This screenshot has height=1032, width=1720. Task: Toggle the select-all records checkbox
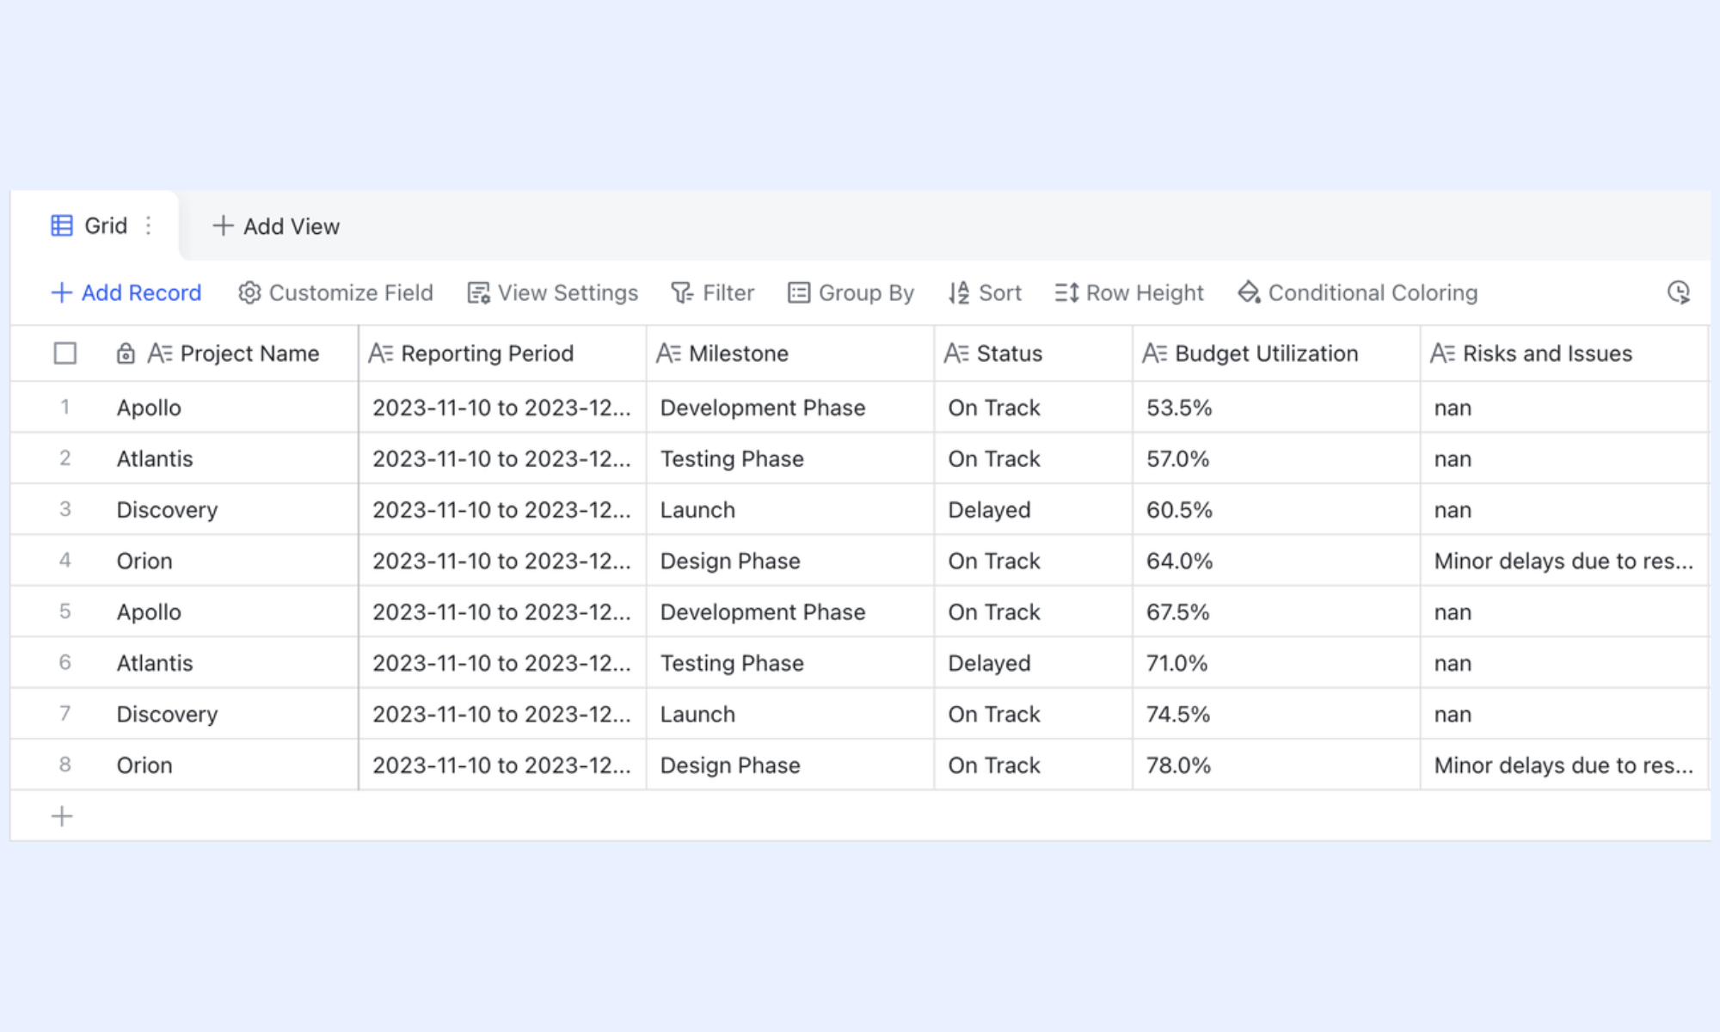(64, 353)
